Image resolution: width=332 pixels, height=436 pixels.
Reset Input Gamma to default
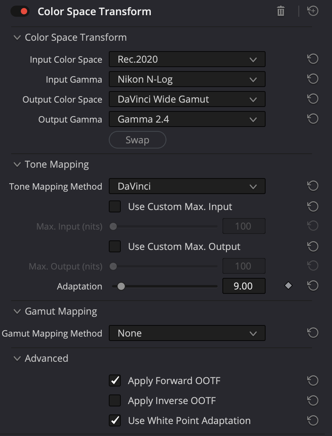point(313,79)
